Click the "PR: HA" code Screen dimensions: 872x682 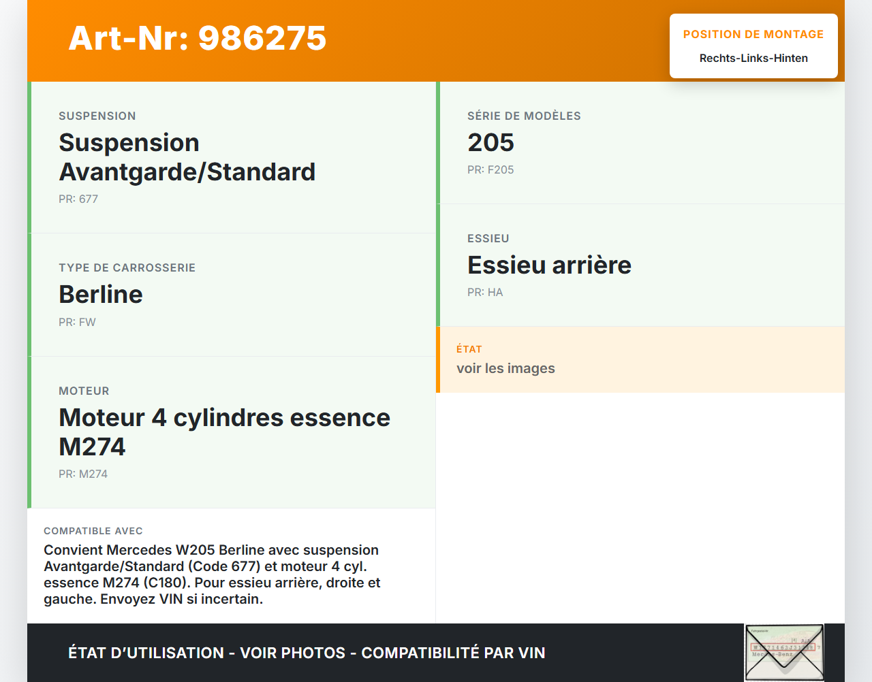pos(485,292)
